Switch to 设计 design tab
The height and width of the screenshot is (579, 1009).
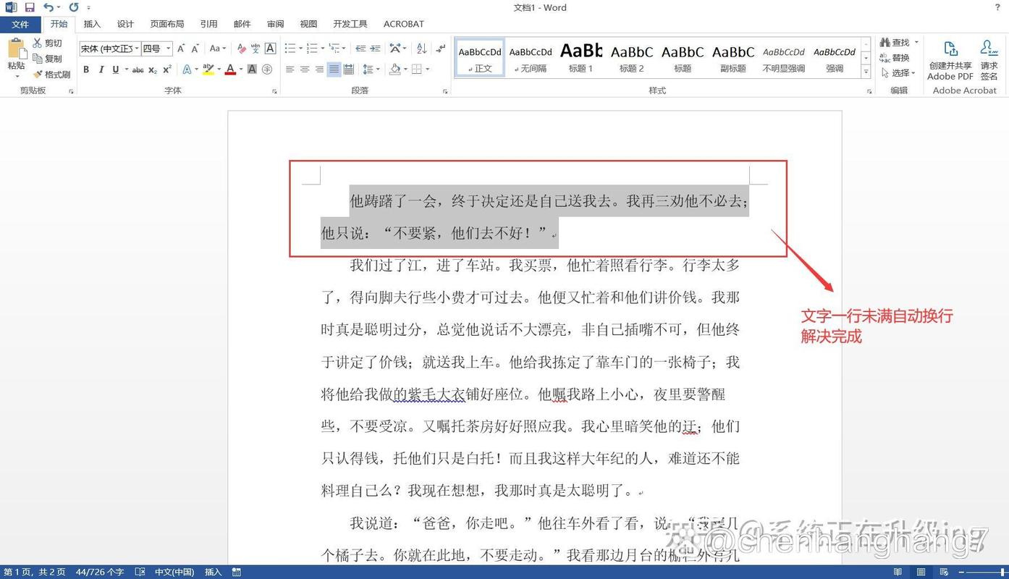click(x=125, y=24)
